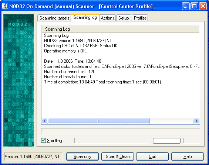Click the 'Scanned disks, folders and files' line
Screen dimensions: 209x165
tap(122, 66)
